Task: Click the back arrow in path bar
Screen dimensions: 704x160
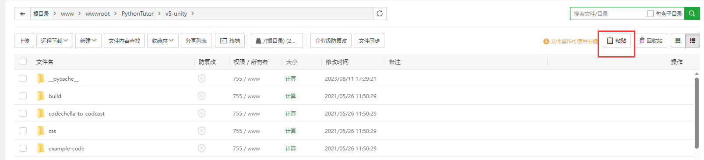Action: pos(22,14)
